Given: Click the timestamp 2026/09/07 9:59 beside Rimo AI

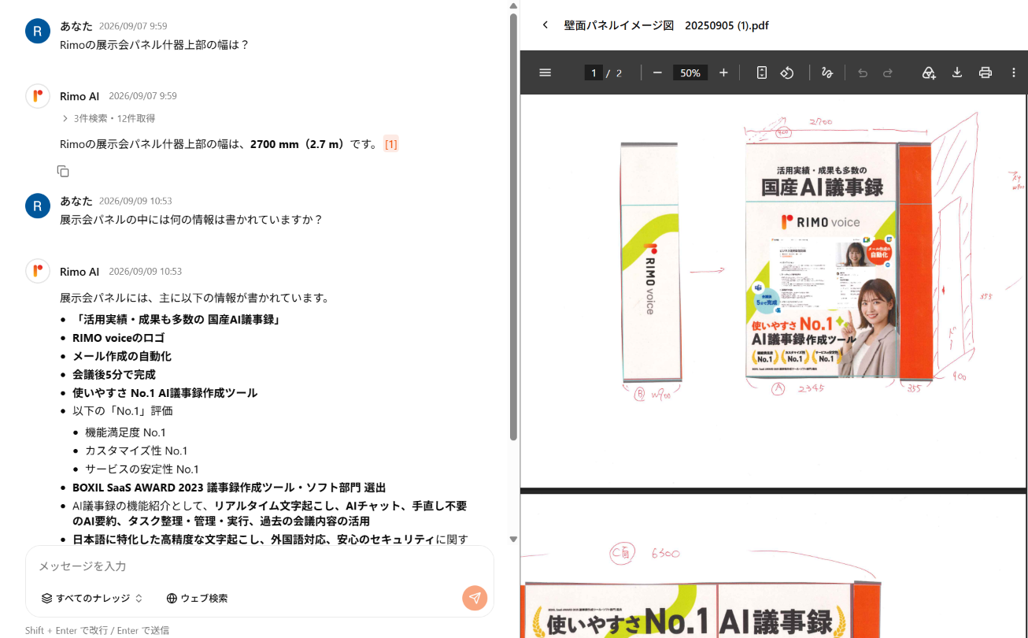Looking at the screenshot, I should coord(142,96).
